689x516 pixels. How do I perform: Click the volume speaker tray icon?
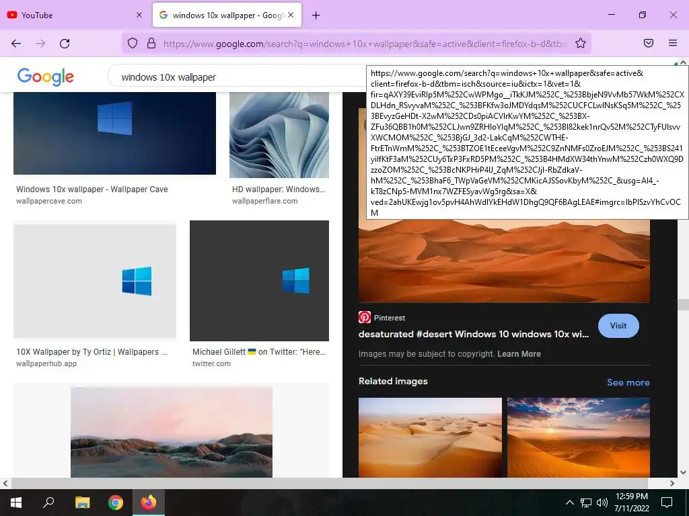click(x=602, y=503)
